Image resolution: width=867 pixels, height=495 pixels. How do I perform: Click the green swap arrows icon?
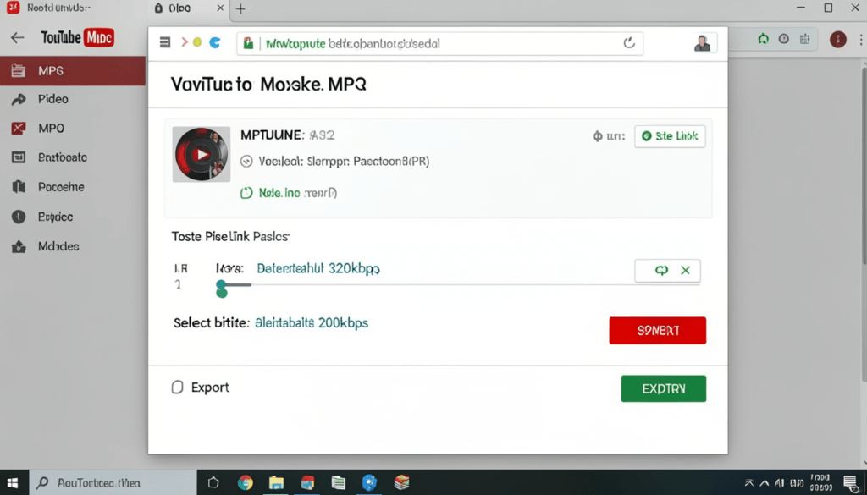coord(661,270)
